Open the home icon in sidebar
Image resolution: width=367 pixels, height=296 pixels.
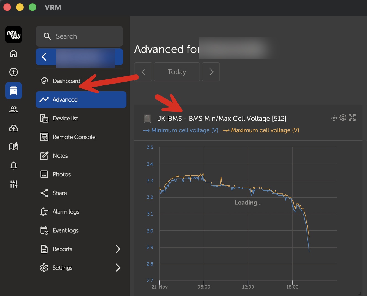click(14, 53)
